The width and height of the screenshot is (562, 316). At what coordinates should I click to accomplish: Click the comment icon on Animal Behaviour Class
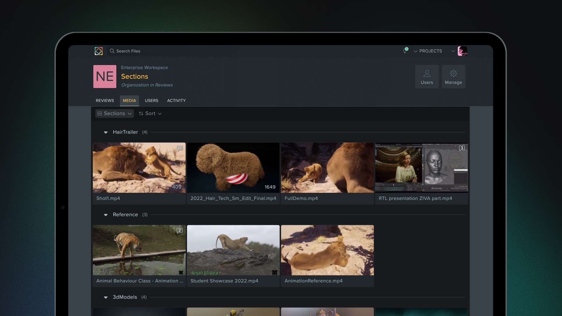(180, 231)
